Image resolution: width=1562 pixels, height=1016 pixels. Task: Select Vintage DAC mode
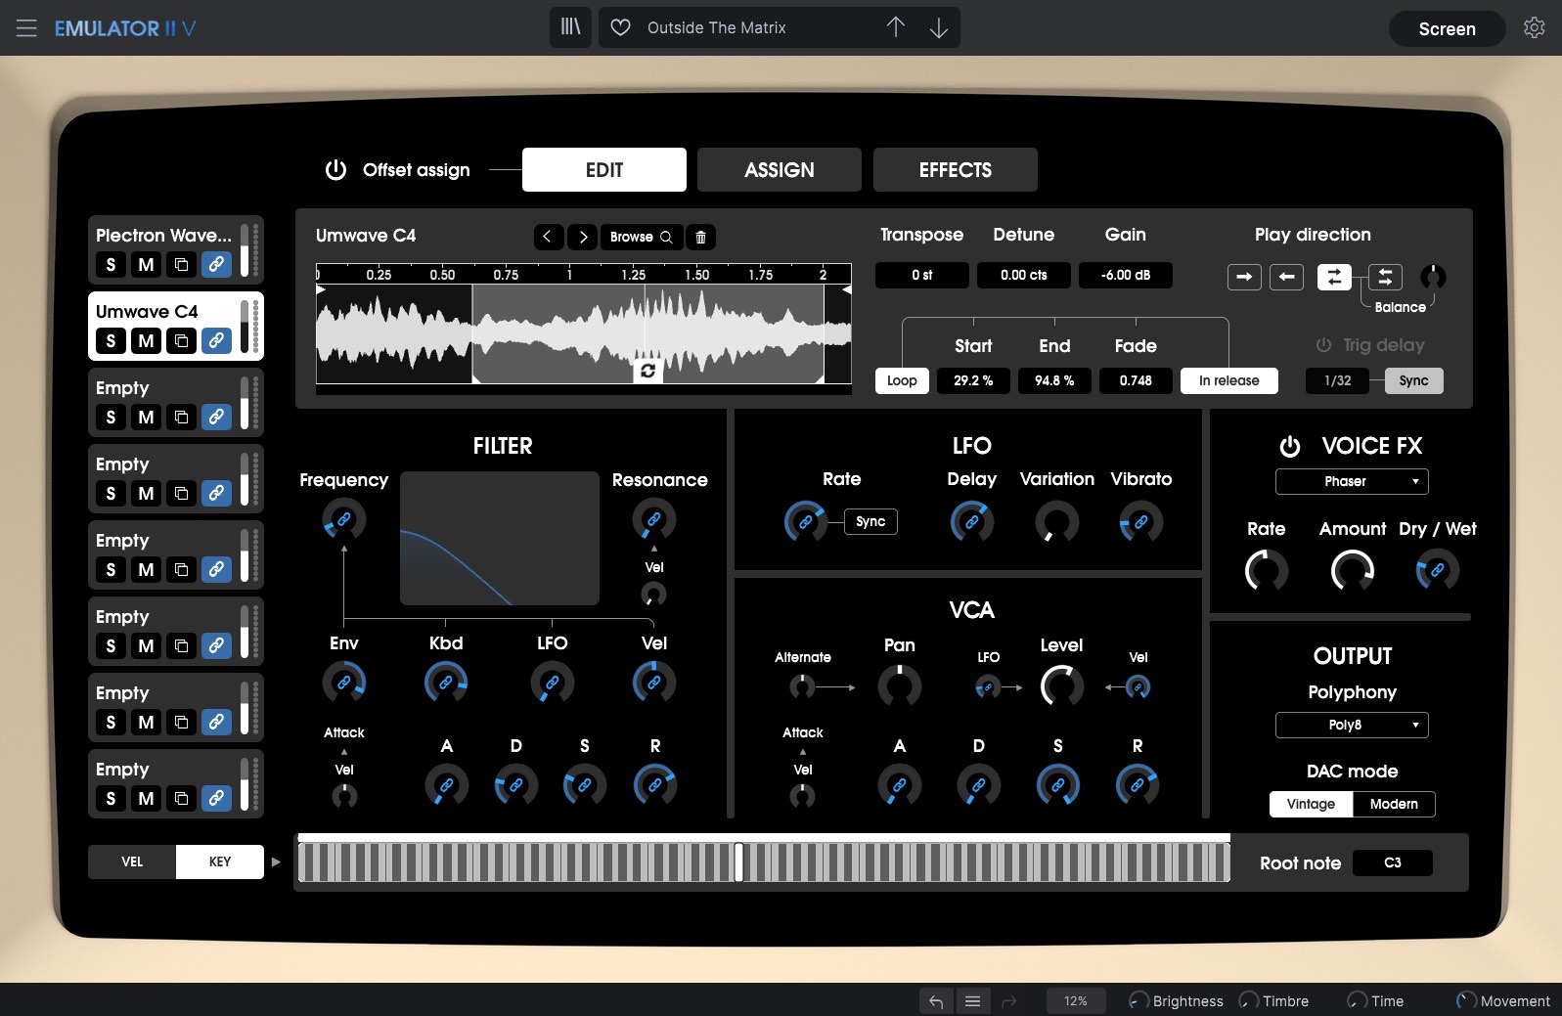[1311, 804]
